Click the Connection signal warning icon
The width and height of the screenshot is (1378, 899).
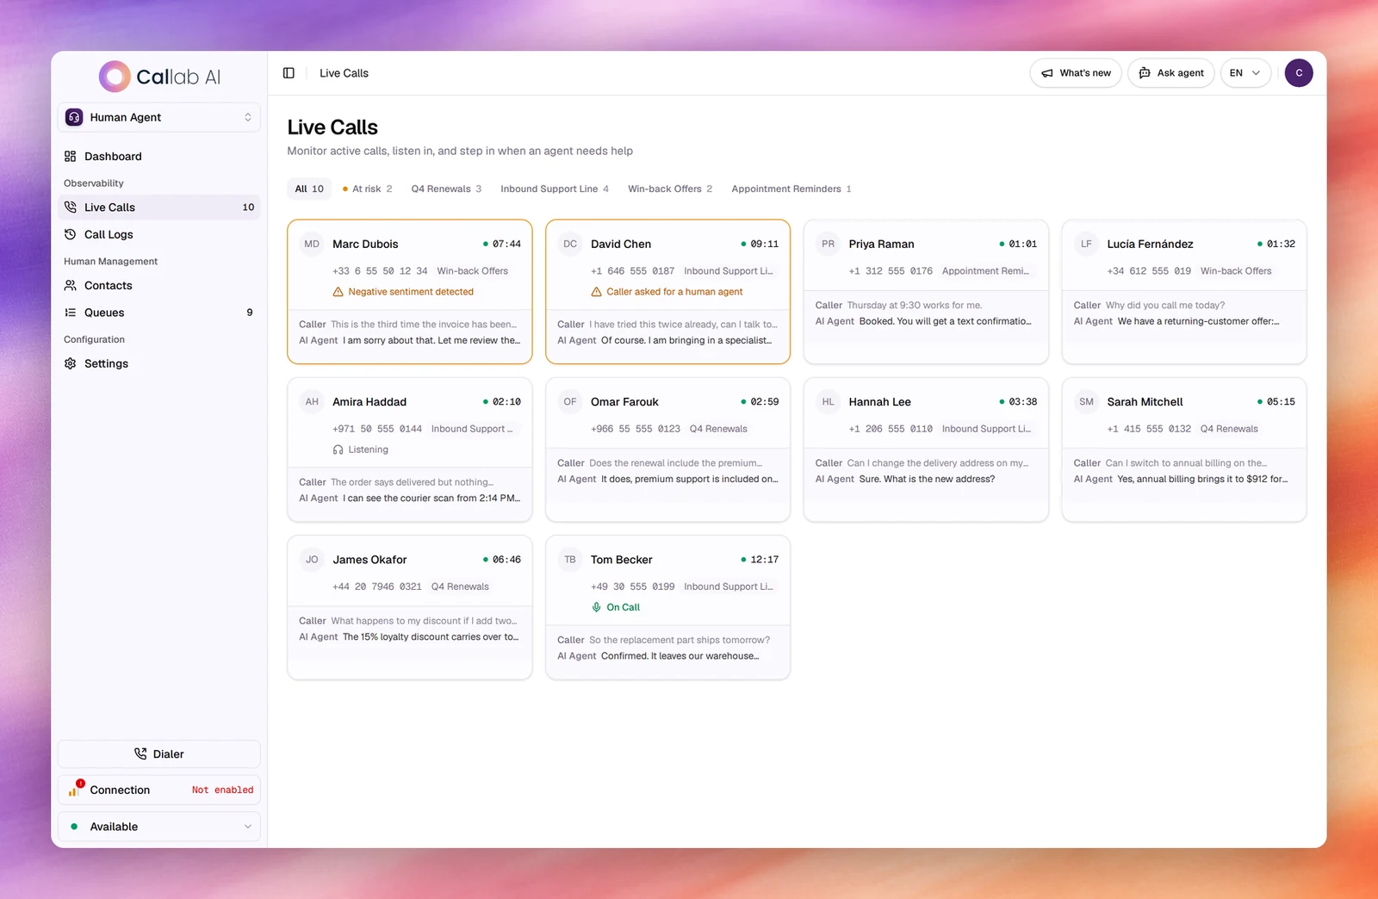pos(76,789)
